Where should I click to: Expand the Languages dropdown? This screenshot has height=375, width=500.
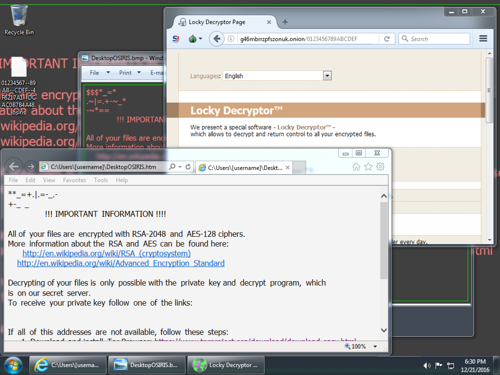click(327, 76)
